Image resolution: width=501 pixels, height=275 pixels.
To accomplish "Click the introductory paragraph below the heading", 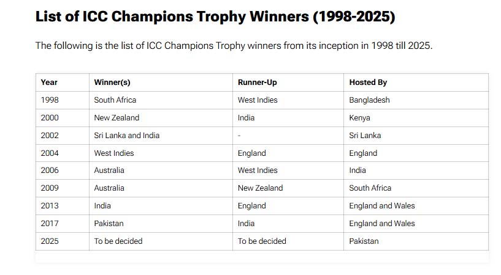I will tap(234, 46).
